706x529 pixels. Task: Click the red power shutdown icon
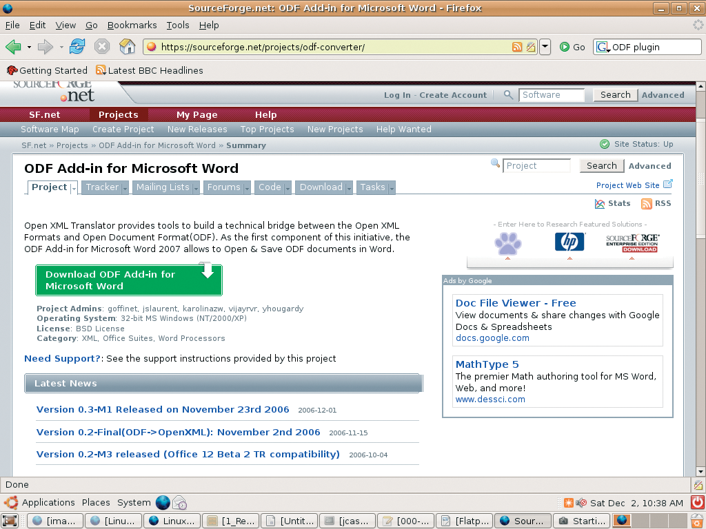tap(698, 502)
